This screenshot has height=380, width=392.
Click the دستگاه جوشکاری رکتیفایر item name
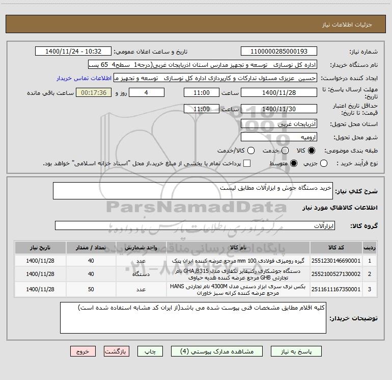point(238,274)
